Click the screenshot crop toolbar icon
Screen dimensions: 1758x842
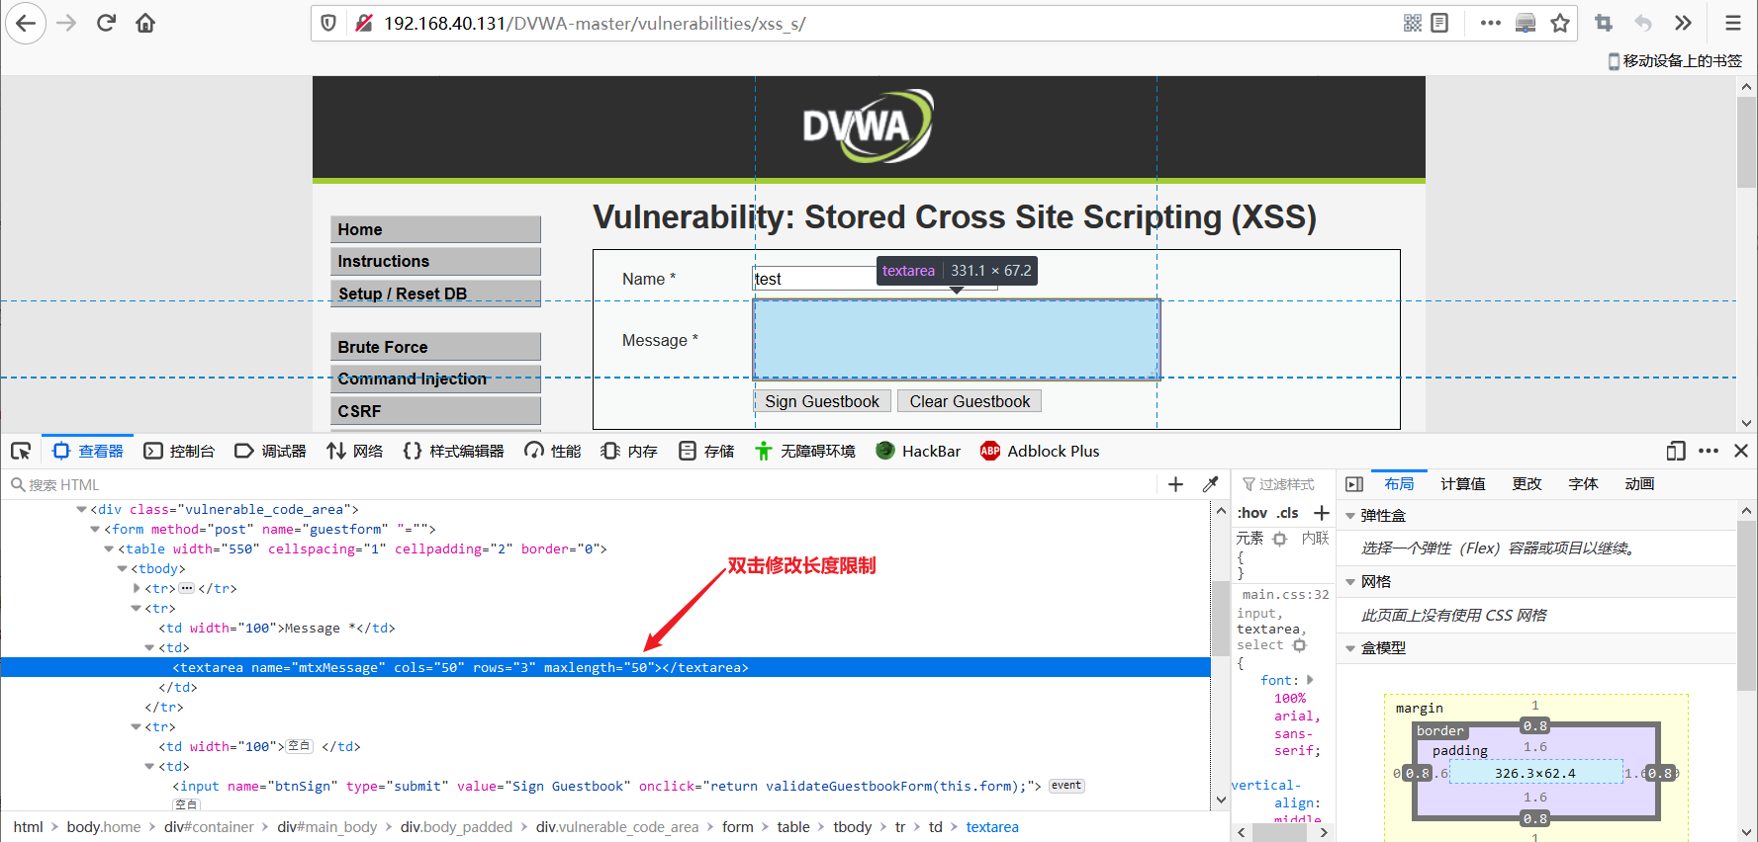pos(1604,23)
